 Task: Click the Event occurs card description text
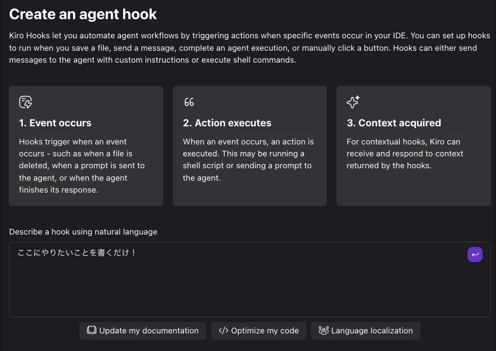coord(82,166)
